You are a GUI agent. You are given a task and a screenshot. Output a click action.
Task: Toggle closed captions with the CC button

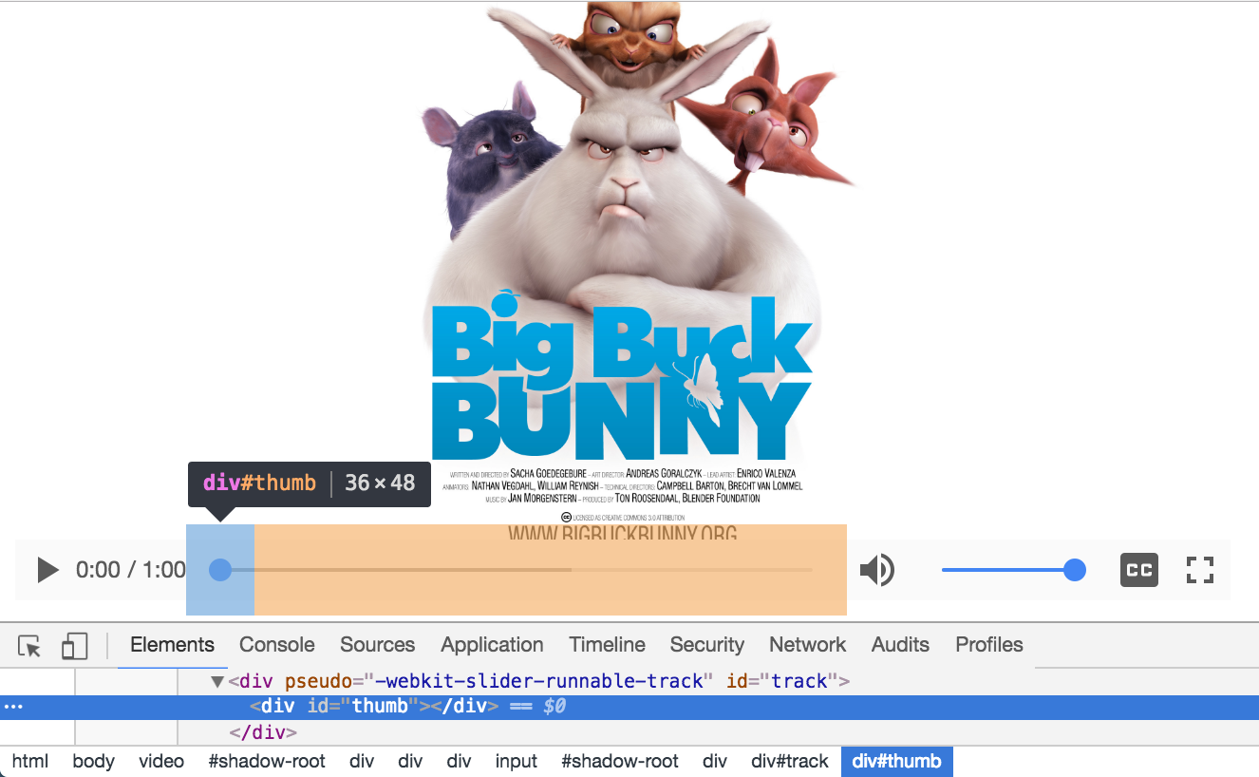(x=1139, y=570)
